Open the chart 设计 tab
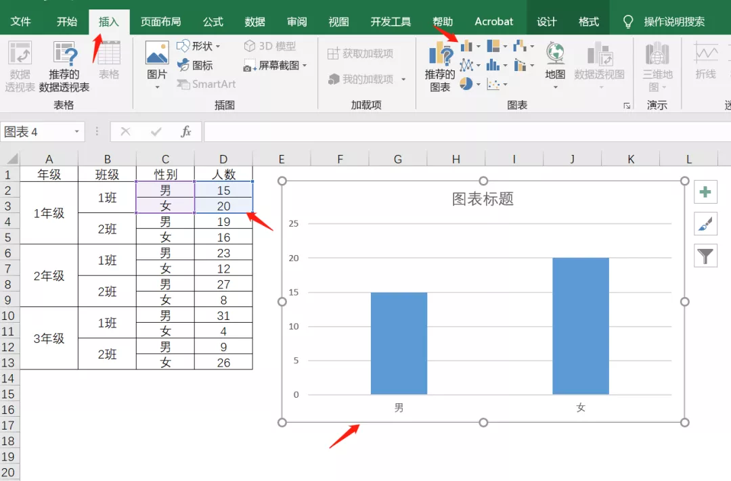The height and width of the screenshot is (481, 731). pos(546,22)
